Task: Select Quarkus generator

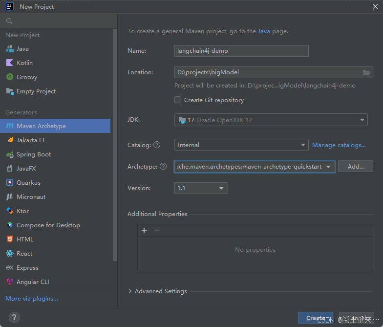Action: tap(55, 183)
